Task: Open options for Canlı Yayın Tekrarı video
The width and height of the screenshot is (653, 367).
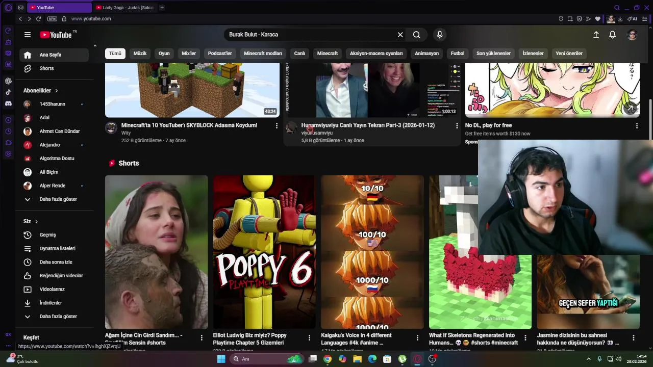Action: click(x=457, y=125)
